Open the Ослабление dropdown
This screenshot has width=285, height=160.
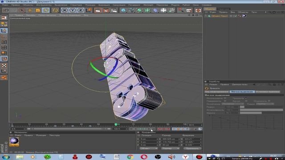point(232,104)
